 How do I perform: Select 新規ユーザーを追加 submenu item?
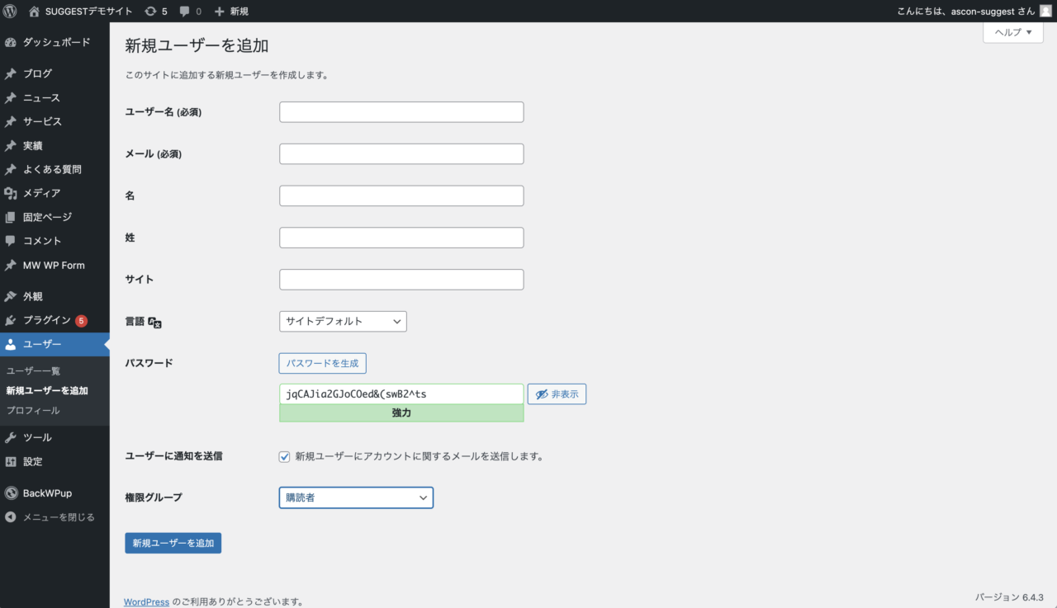pos(47,391)
